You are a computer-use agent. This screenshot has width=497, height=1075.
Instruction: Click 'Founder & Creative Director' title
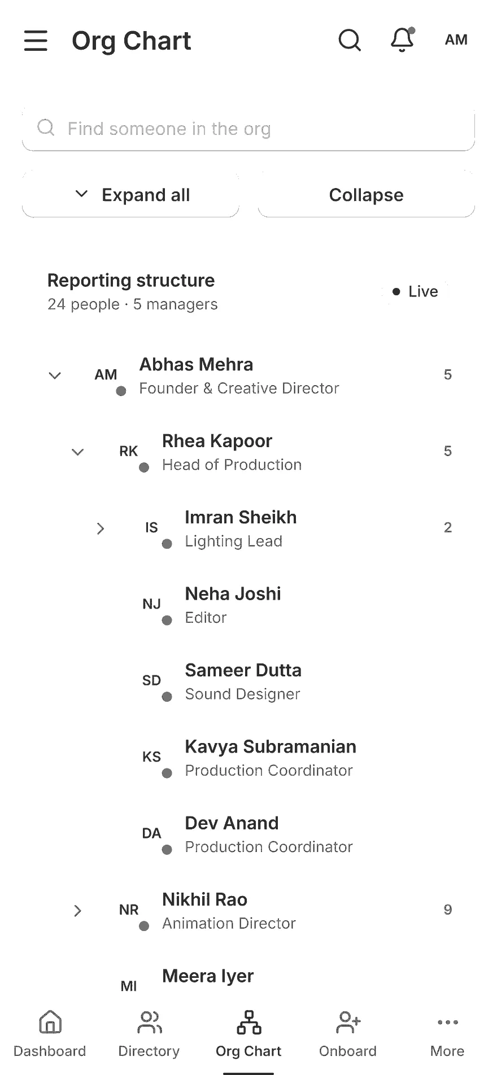point(239,388)
